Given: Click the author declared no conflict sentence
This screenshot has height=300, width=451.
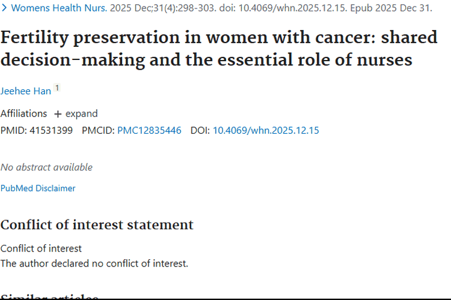Looking at the screenshot, I should click(94, 263).
